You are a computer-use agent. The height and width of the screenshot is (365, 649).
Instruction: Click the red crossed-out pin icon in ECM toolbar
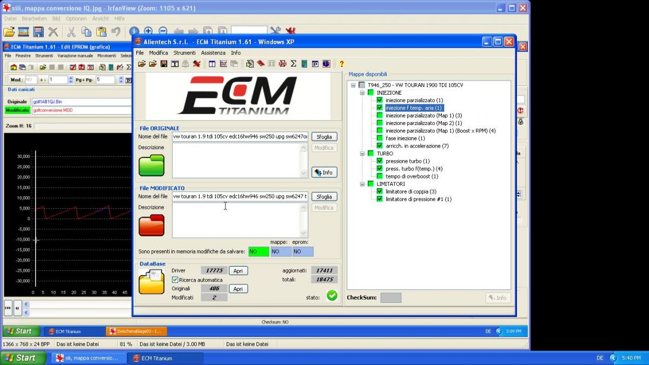click(196, 64)
